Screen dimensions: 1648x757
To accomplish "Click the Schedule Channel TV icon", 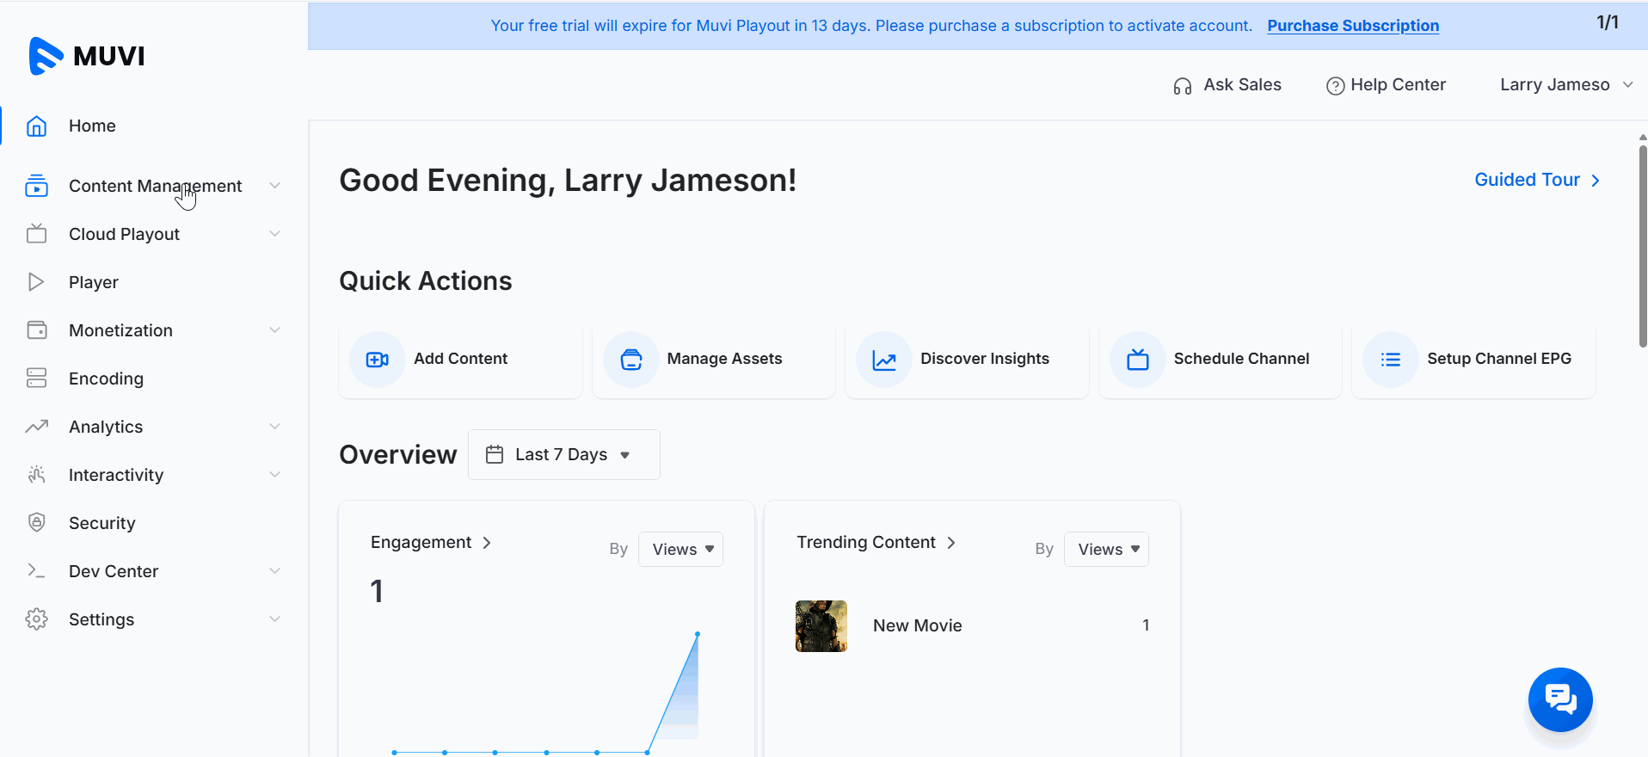I will 1138,360.
